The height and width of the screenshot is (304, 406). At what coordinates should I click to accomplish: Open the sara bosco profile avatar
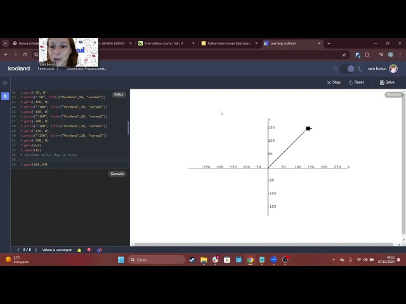393,68
